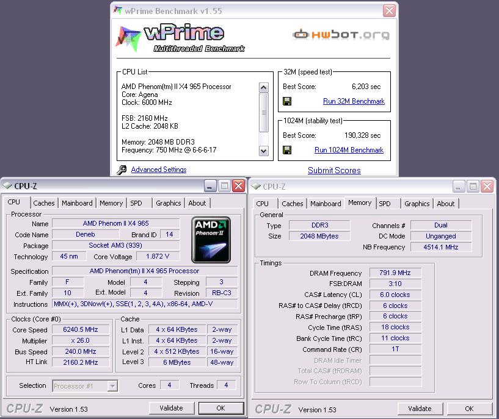
Task: Click the Multiplier value x 26.0
Action: coord(81,340)
